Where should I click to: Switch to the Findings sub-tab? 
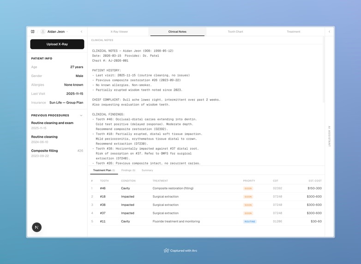click(128, 170)
